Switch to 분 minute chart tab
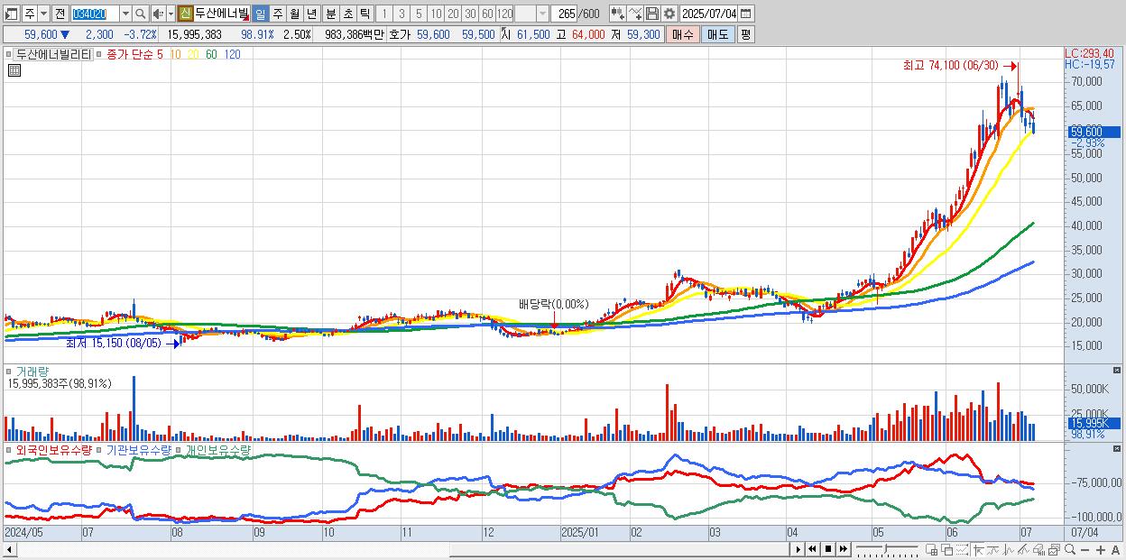The image size is (1126, 560). click(x=330, y=14)
